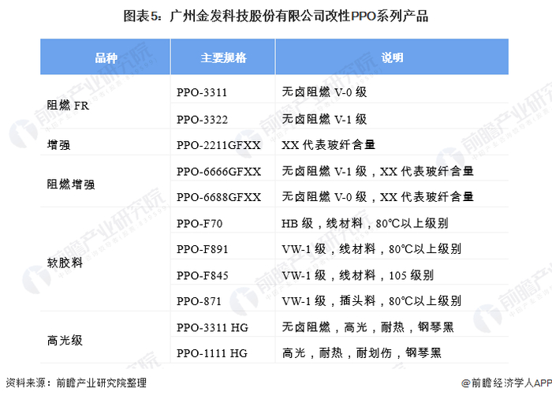Image resolution: width=552 pixels, height=399 pixels.
Task: Select the '品种' column header
Action: tap(105, 58)
